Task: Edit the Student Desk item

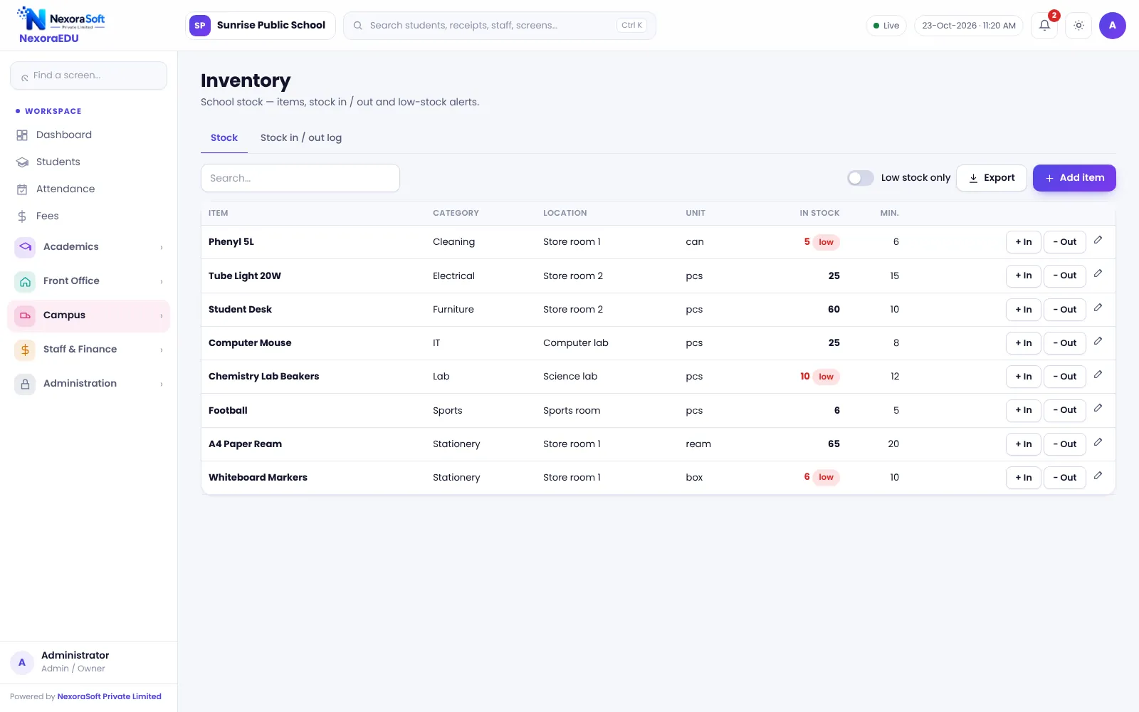Action: click(1098, 308)
